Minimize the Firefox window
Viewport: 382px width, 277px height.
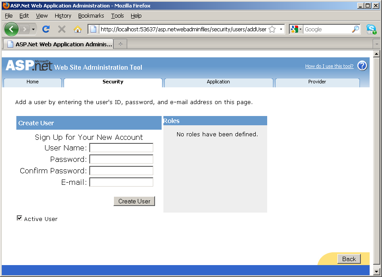click(x=360, y=5)
